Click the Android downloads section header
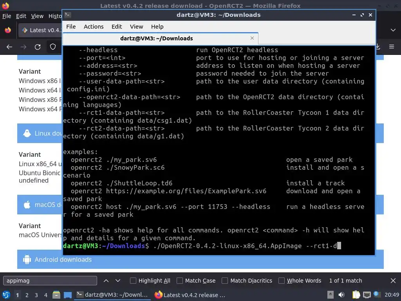The image size is (401, 301). tap(200, 259)
